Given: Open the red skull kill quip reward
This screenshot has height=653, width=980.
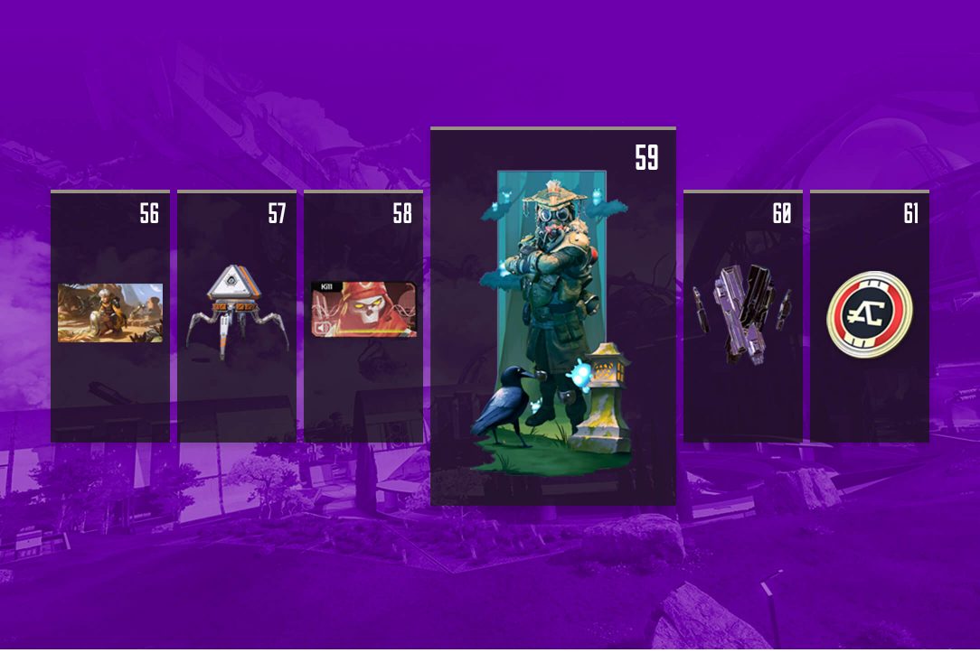Looking at the screenshot, I should [x=363, y=310].
